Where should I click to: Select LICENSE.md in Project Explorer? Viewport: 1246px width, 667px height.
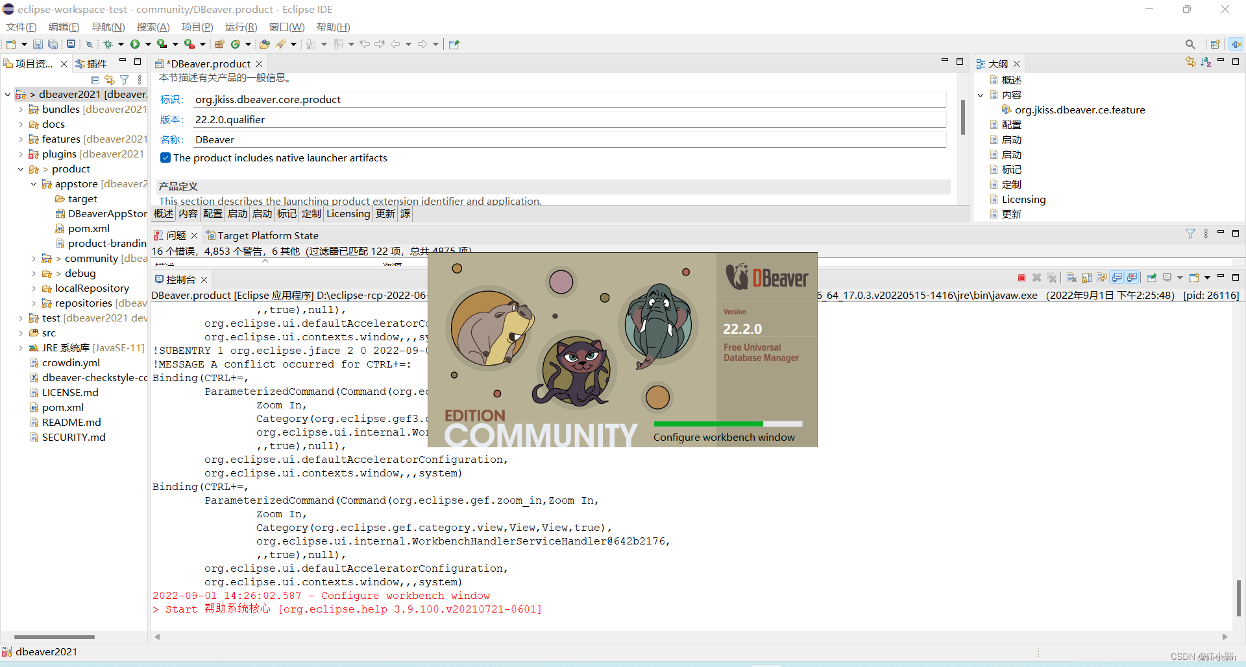[70, 393]
